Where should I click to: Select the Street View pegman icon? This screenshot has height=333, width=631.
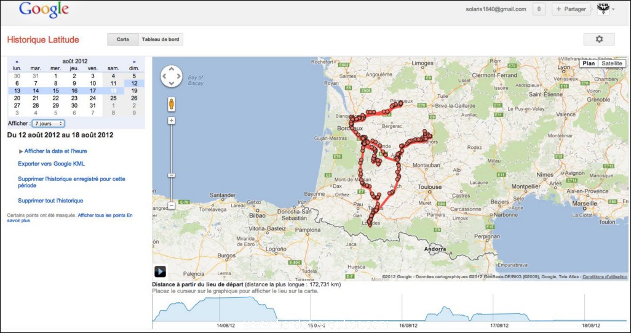[x=172, y=104]
